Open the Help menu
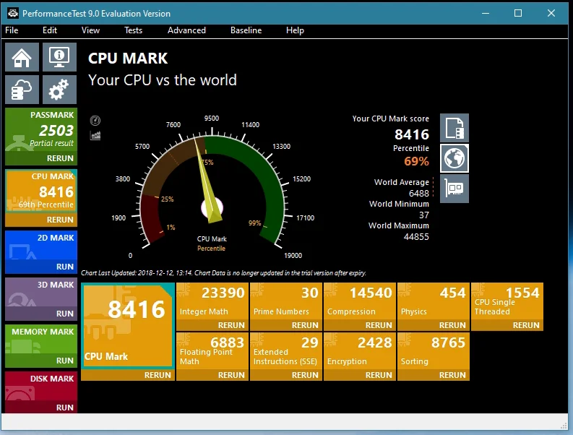Screen dimensions: 573x435 click(295, 30)
